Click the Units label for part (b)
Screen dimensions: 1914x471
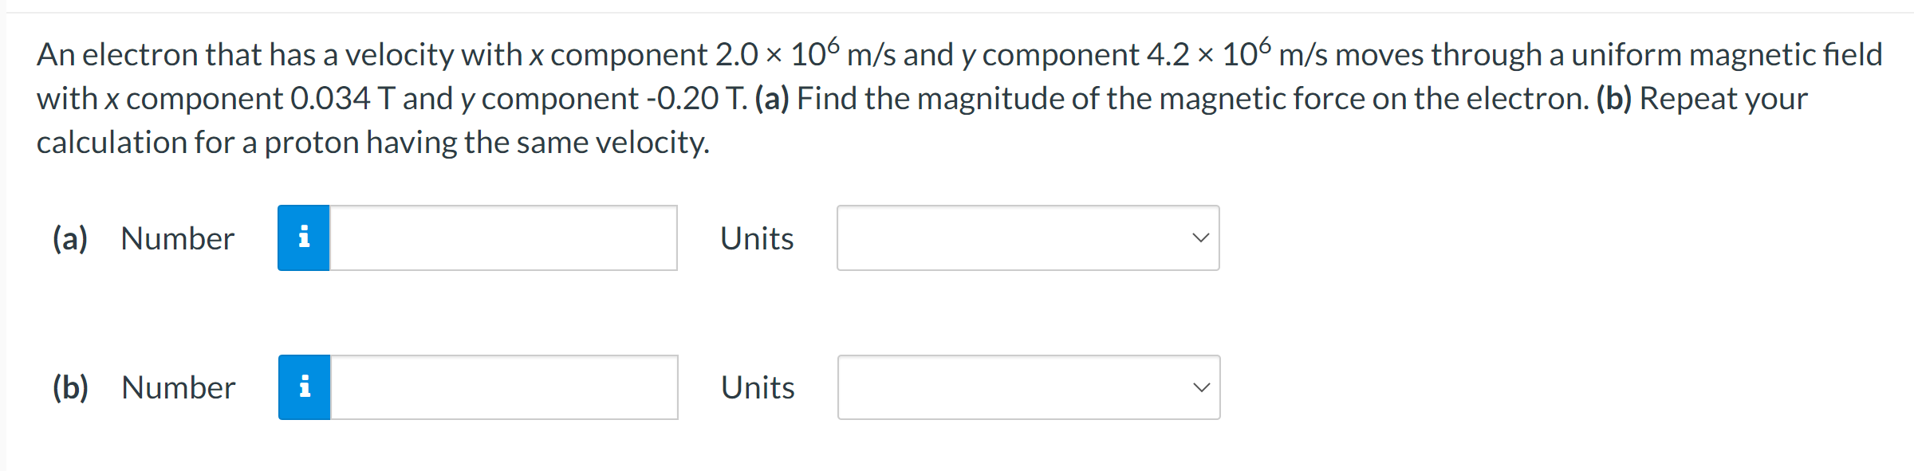[x=756, y=387]
